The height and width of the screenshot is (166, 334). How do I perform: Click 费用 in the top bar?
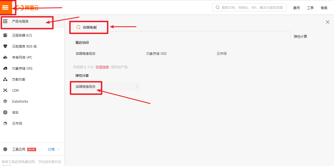coord(297,8)
